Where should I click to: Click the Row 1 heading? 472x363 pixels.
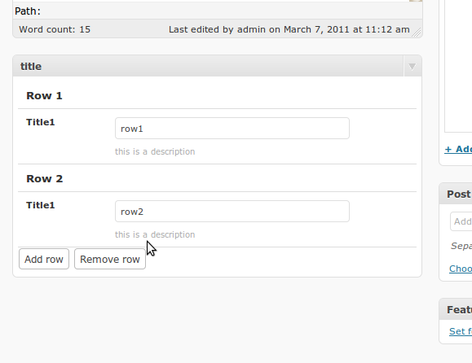44,95
